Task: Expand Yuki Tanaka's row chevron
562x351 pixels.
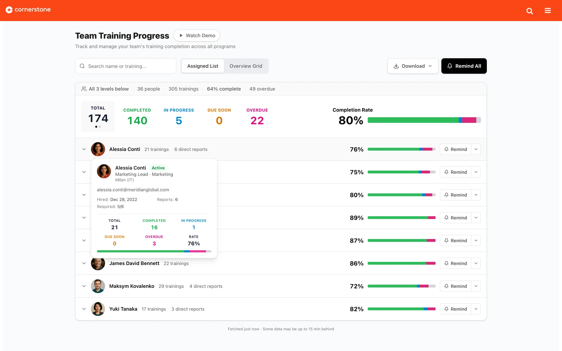Action: click(x=84, y=309)
